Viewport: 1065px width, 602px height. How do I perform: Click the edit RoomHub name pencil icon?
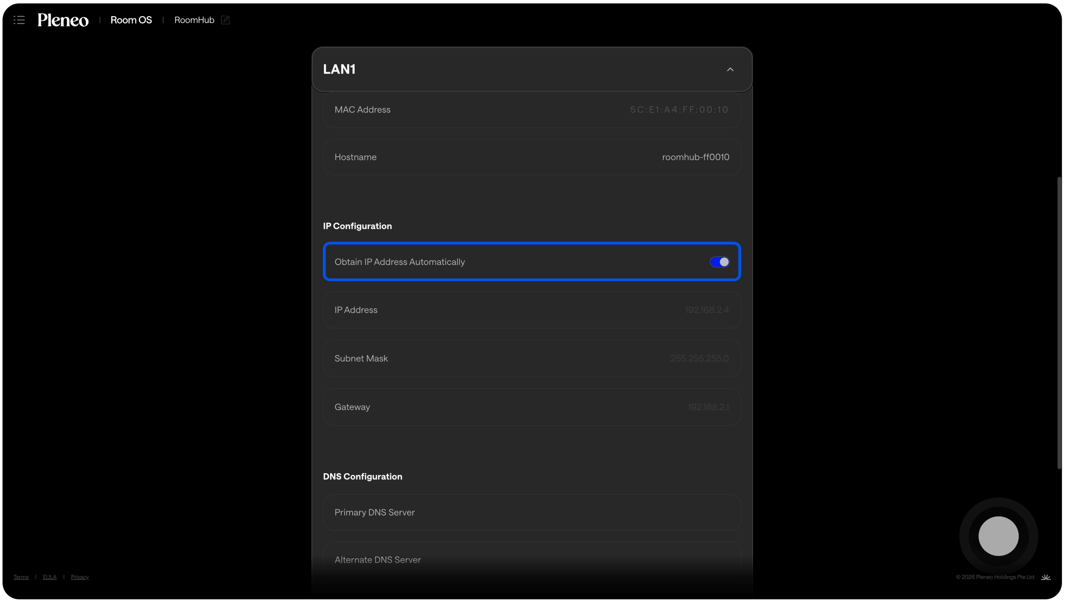[225, 20]
